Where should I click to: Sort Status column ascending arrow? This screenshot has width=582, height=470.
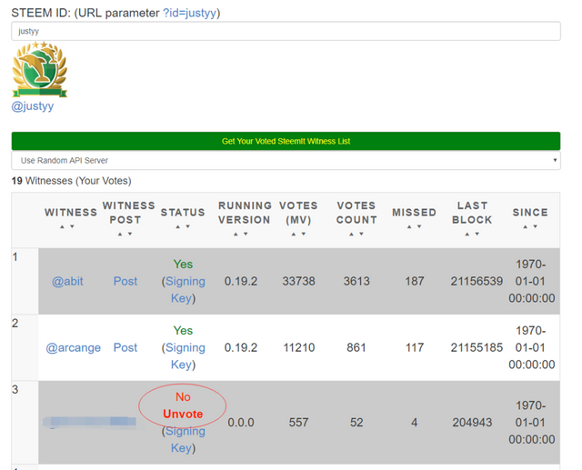[178, 226]
